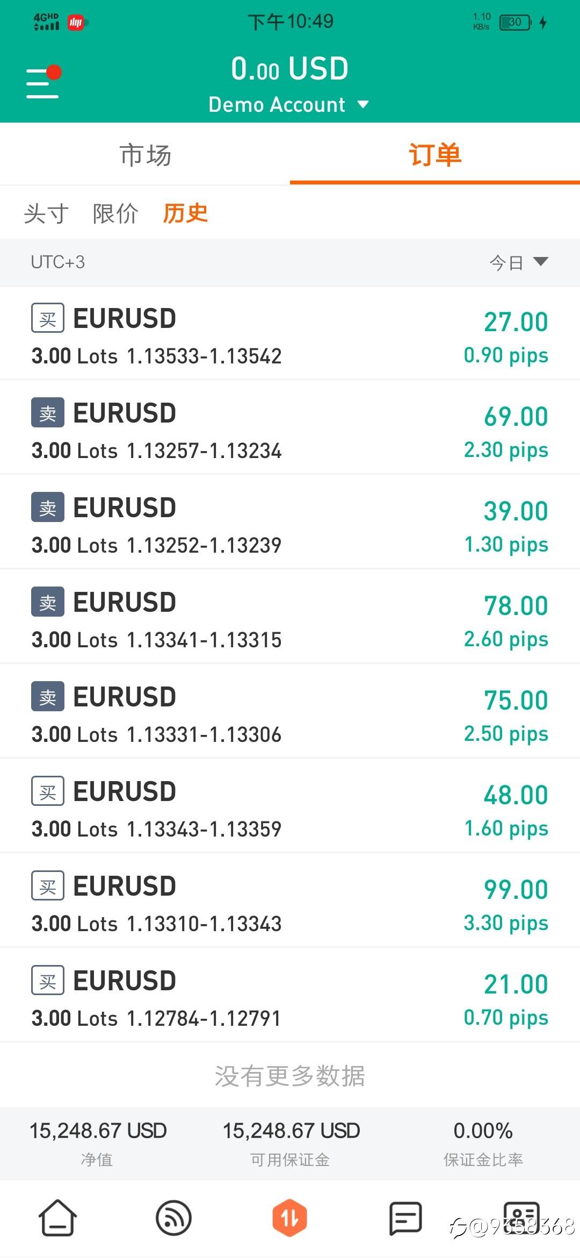Open the signal feed icon in bottom bar
The height and width of the screenshot is (1258, 580).
[x=173, y=1218]
